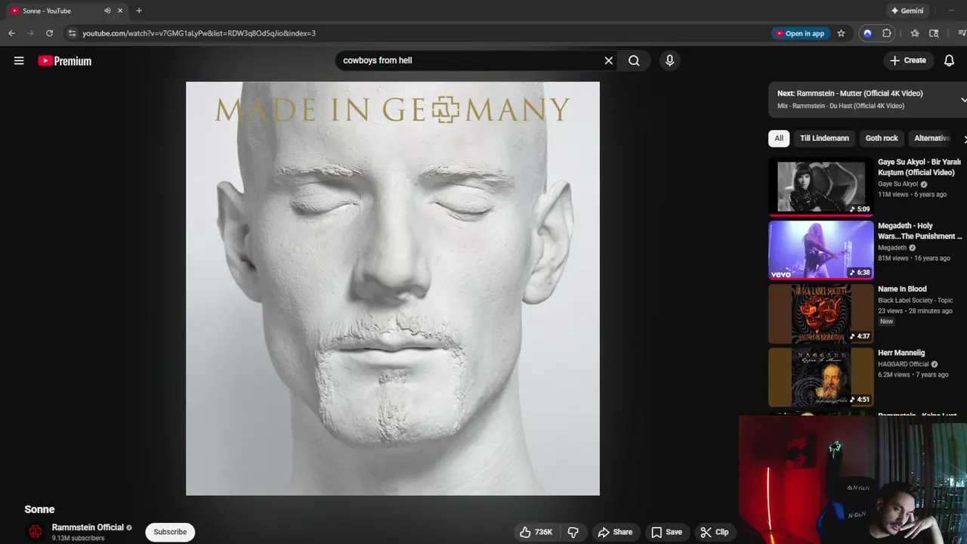Viewport: 967px width, 544px height.
Task: Share the Sonne video
Action: pos(615,532)
